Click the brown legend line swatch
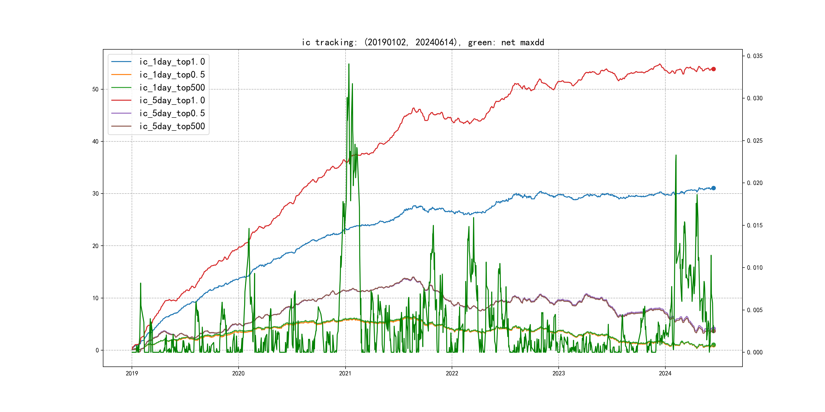 [121, 126]
